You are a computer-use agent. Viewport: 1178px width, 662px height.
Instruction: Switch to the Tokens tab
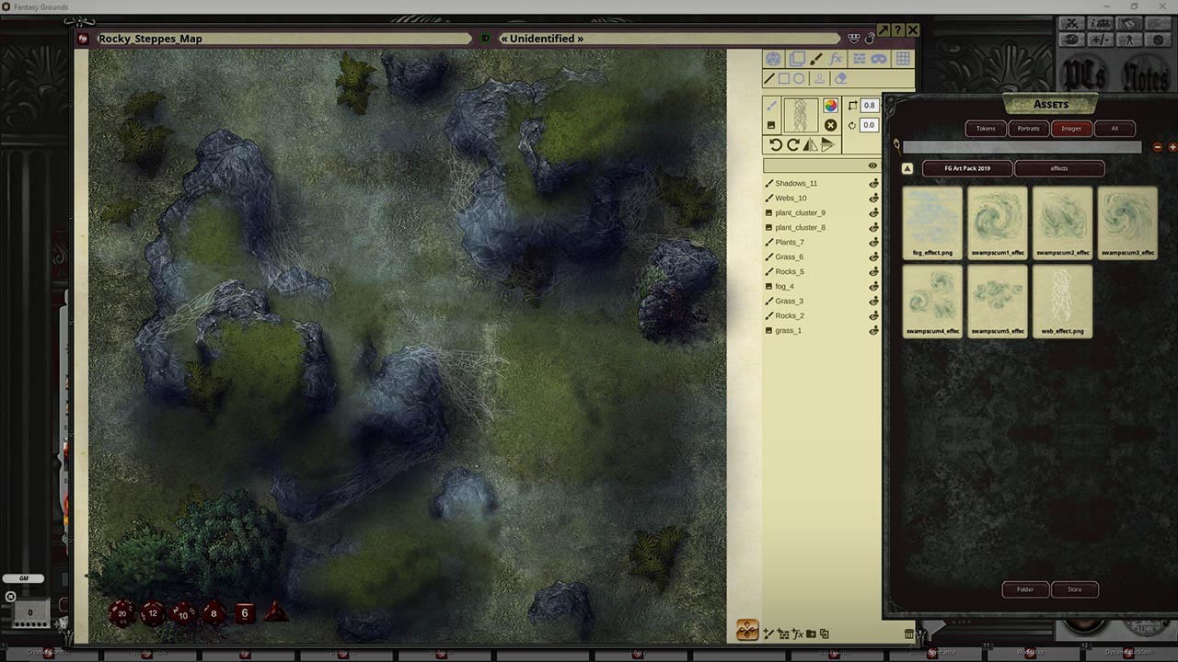(985, 129)
